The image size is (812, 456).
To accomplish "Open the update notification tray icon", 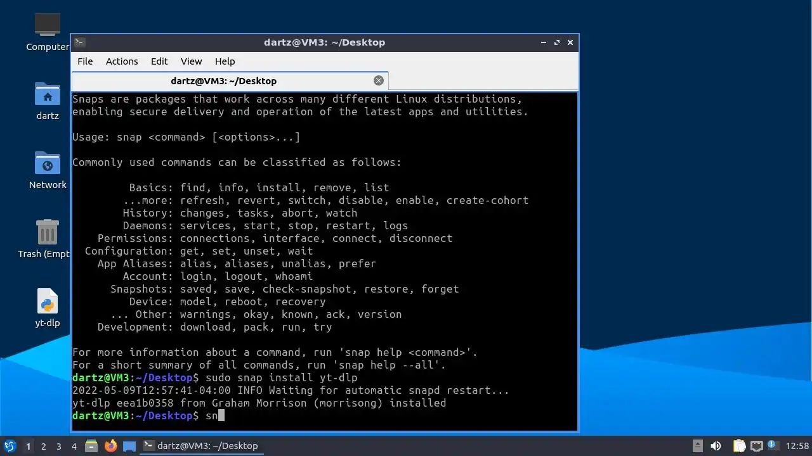I will click(773, 446).
